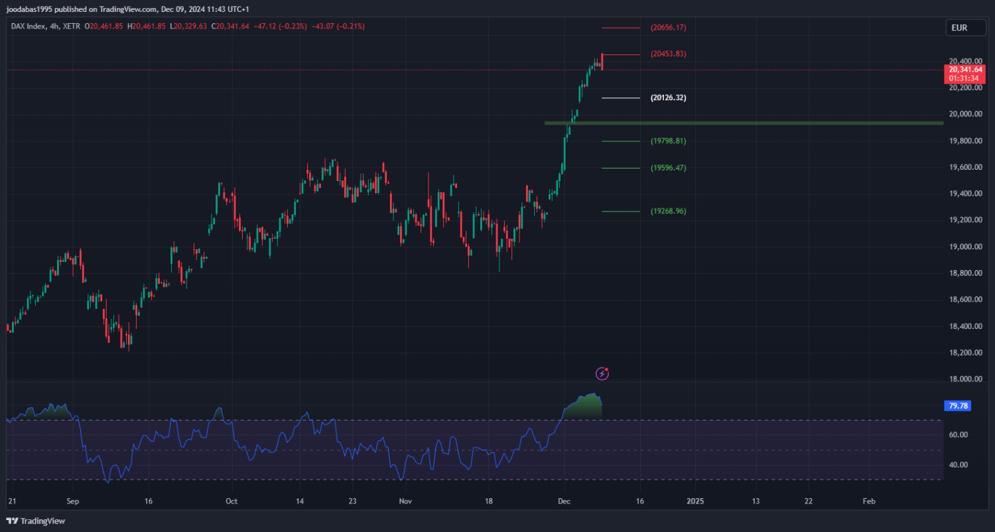Click the green overbought RSI shaded area
This screenshot has height=532, width=995.
[584, 408]
